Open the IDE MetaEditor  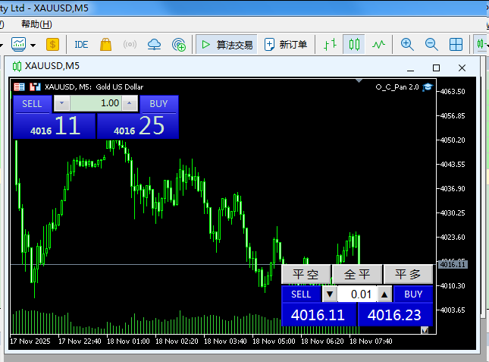(81, 45)
